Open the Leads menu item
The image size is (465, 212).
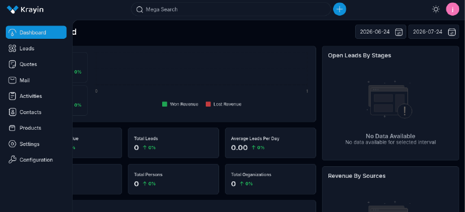[x=36, y=49]
